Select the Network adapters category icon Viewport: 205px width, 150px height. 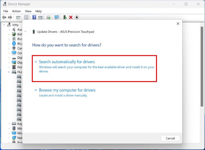[14, 138]
